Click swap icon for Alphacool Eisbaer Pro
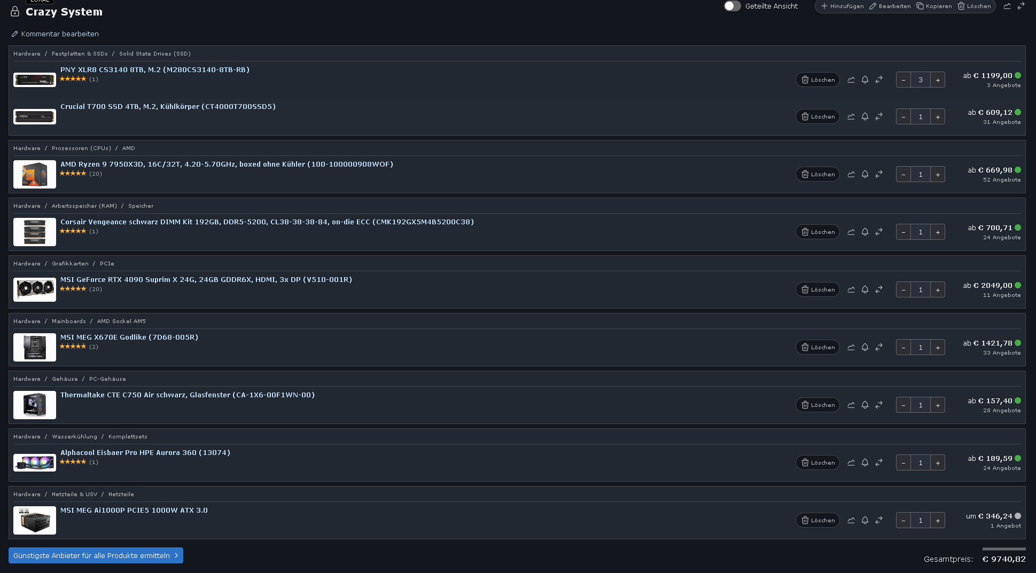Screen dimensions: 1036x573 click(x=879, y=462)
